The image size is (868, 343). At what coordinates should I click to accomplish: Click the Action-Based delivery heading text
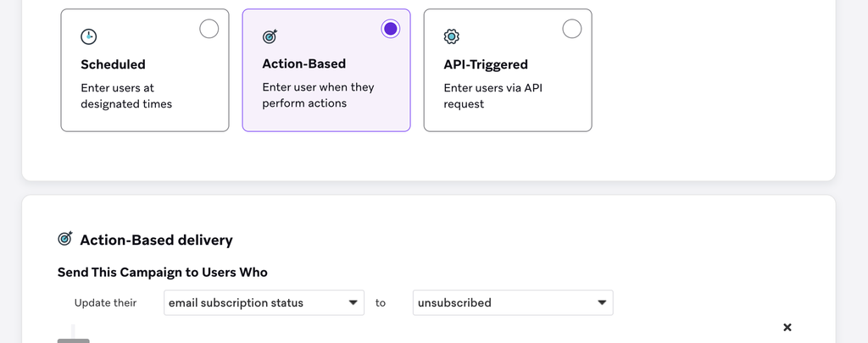pyautogui.click(x=156, y=240)
